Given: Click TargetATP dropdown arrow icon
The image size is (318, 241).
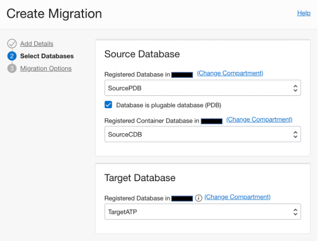Looking at the screenshot, I should [x=295, y=212].
